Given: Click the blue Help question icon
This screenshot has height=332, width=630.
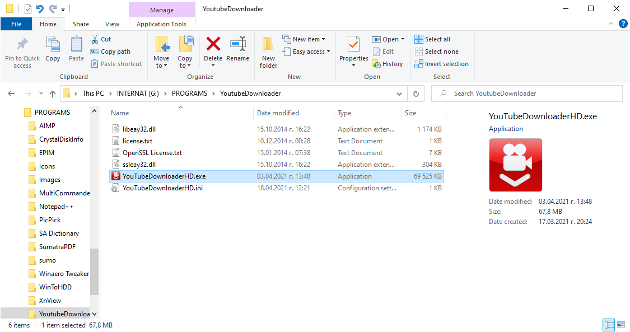Looking at the screenshot, I should point(623,24).
